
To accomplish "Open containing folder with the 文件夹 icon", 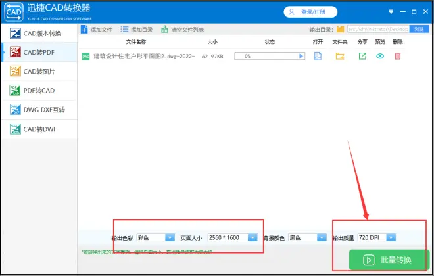I will click(x=340, y=56).
